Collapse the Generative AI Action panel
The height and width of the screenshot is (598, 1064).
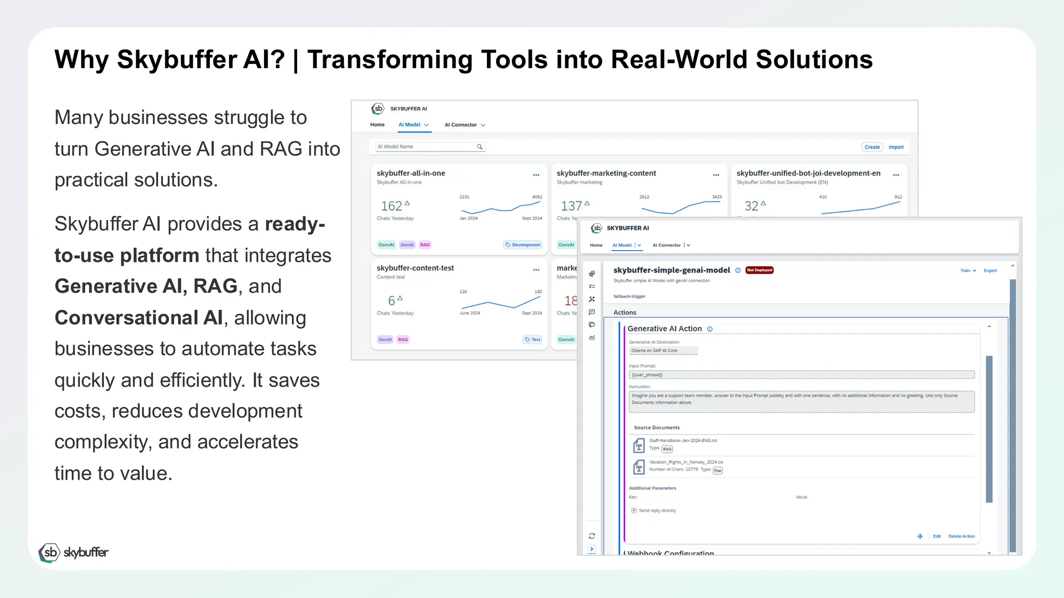click(989, 327)
